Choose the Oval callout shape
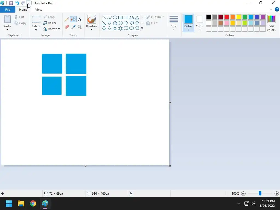Viewport: 280px width, 210px height. (132, 28)
